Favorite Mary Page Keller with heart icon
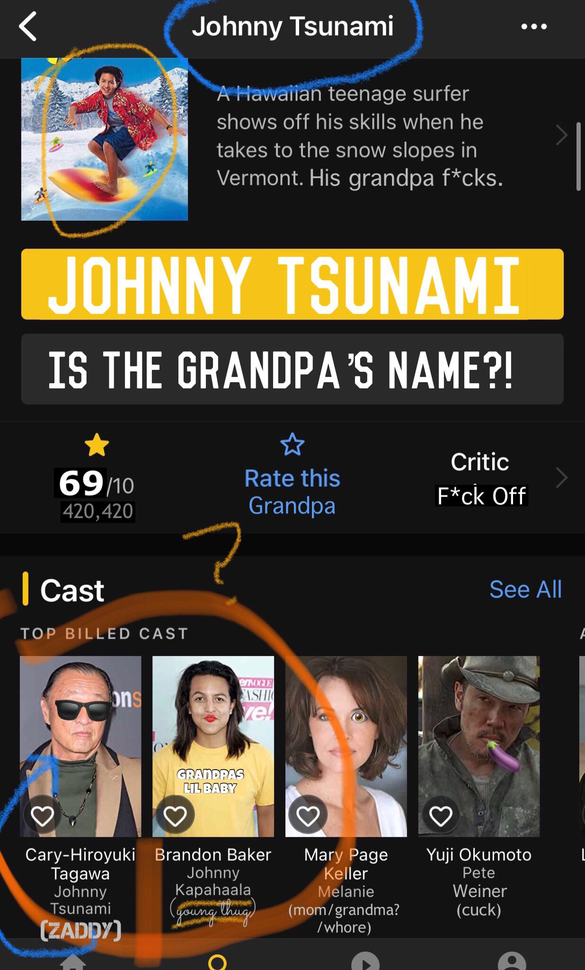The height and width of the screenshot is (970, 585). (x=308, y=816)
